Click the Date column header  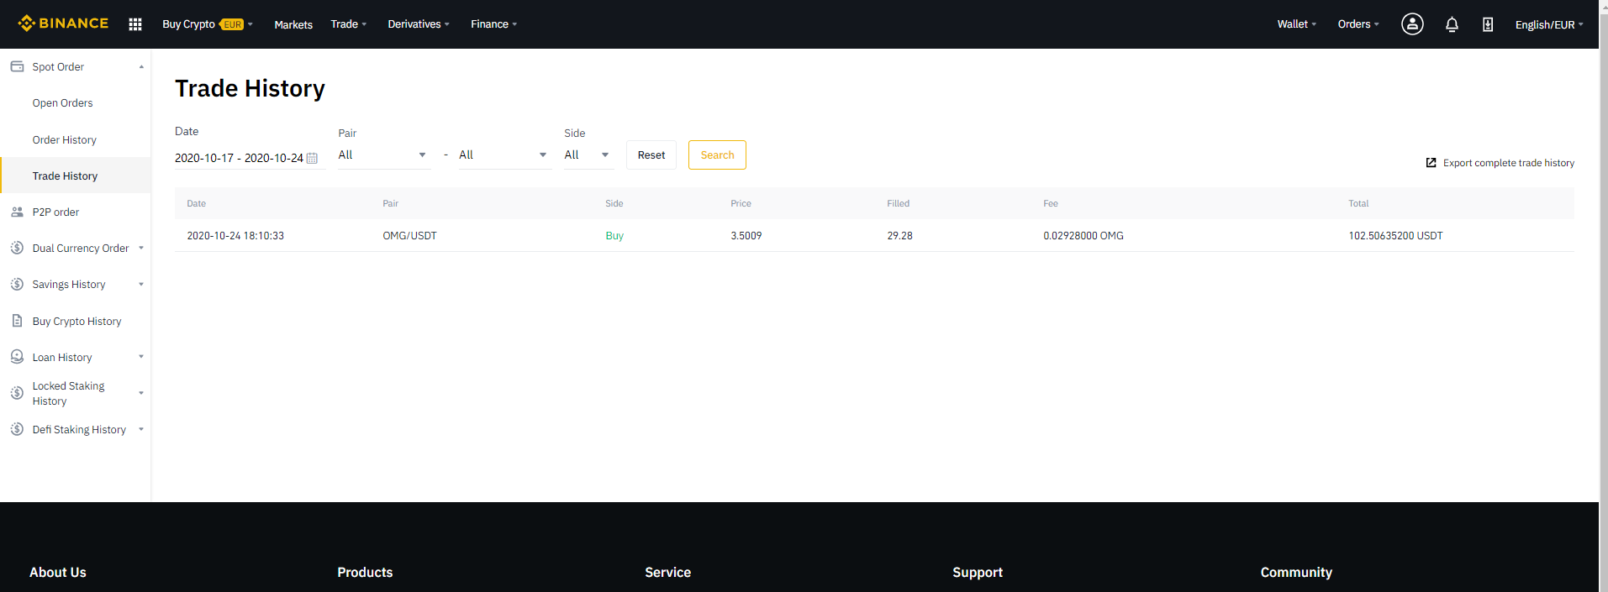click(197, 203)
